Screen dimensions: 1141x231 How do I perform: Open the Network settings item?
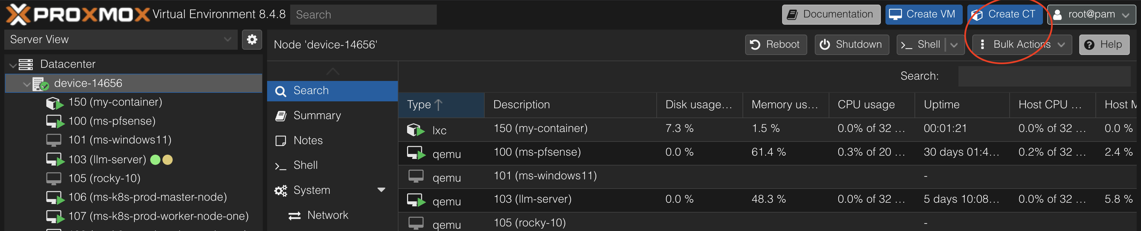[327, 215]
